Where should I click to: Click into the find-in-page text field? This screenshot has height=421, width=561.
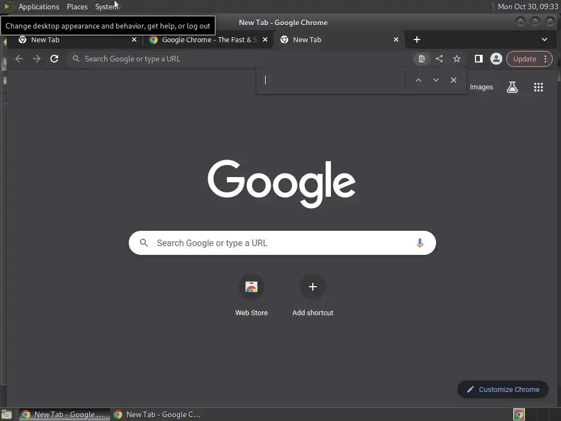click(x=333, y=80)
